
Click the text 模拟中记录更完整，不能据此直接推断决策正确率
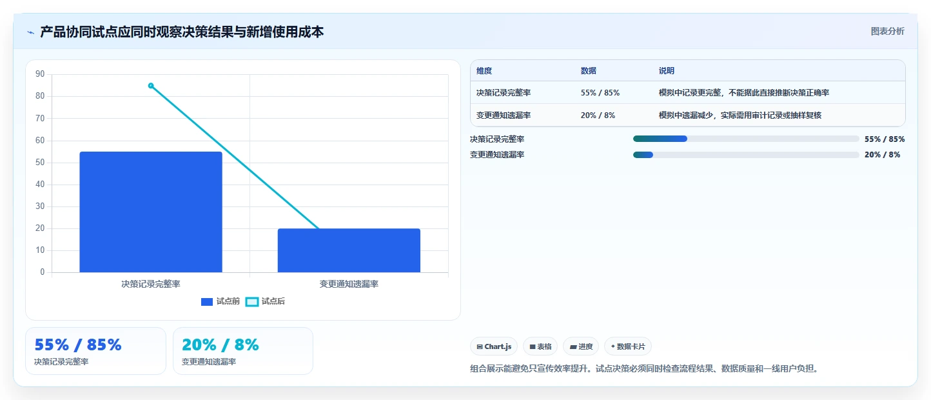pyautogui.click(x=744, y=93)
